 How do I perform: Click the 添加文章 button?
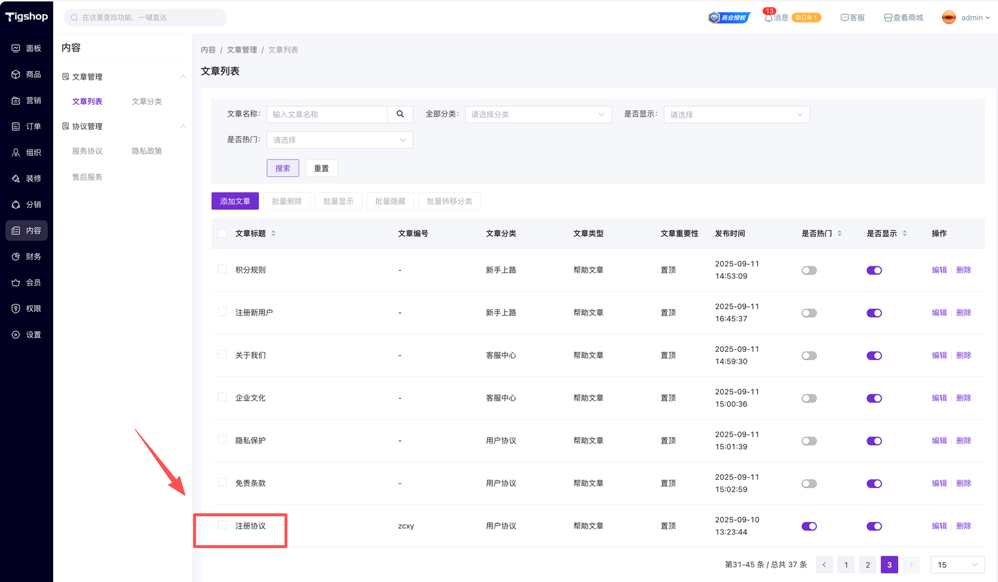click(235, 201)
